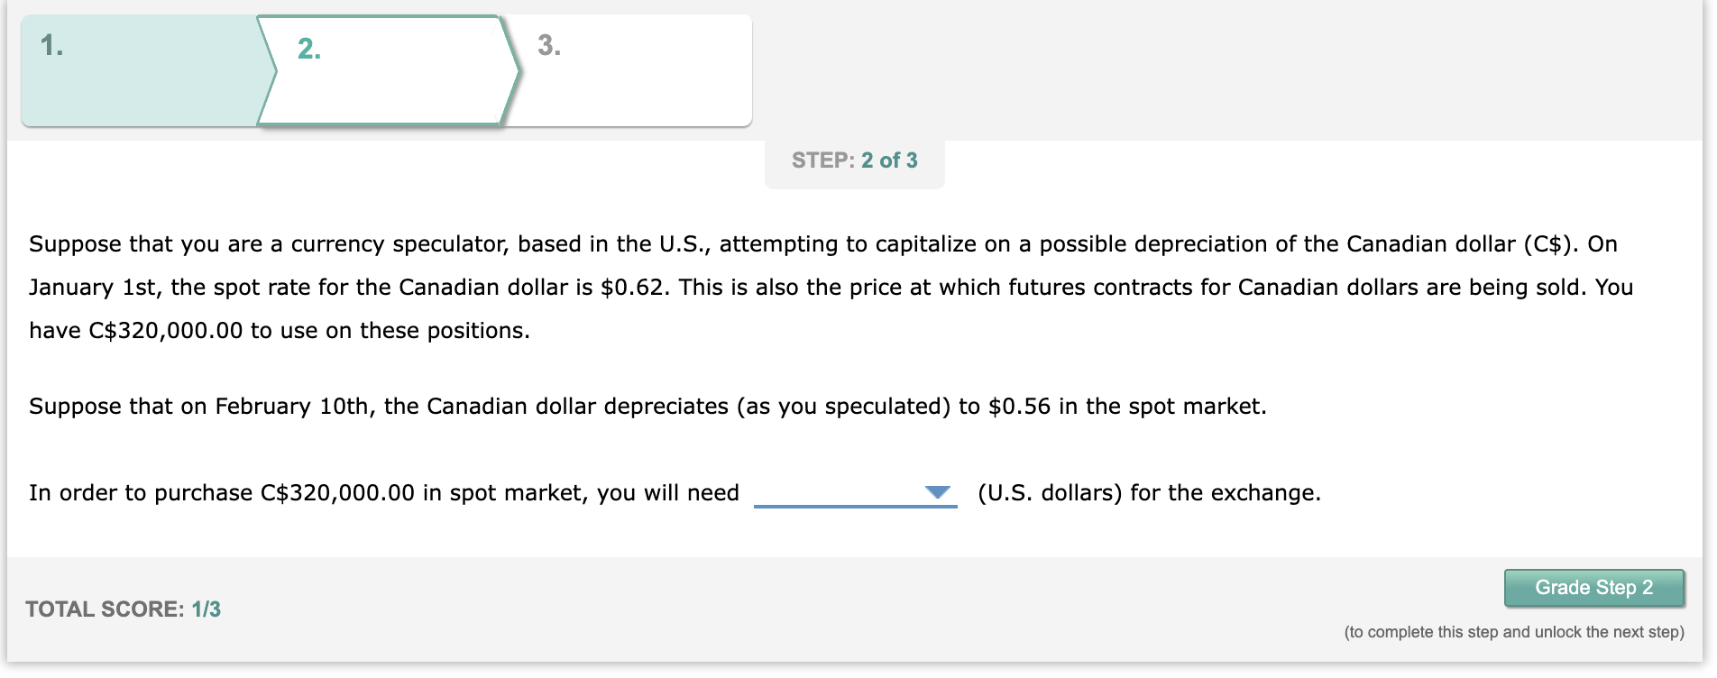Click the gray progress bar background
1717x678 pixels.
pyautogui.click(x=1172, y=68)
